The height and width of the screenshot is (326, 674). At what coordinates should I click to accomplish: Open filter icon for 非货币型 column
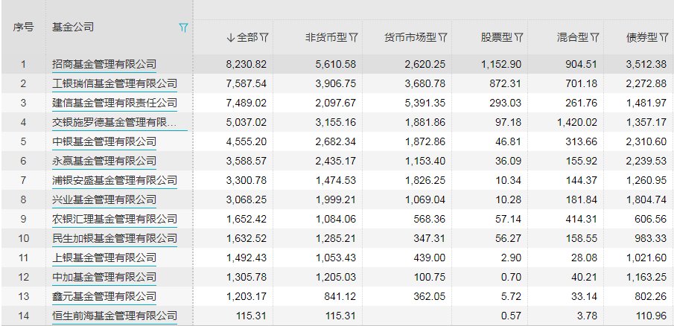(353, 38)
